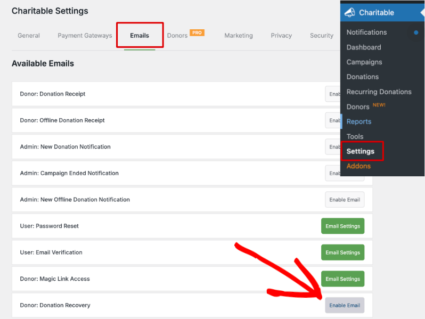Open Notifications in Charitable menu
This screenshot has height=319, width=425.
click(x=367, y=32)
